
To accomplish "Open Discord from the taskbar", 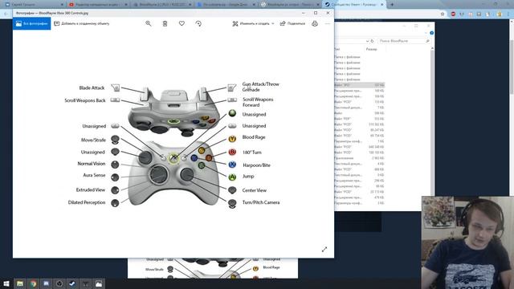I will coord(47,283).
